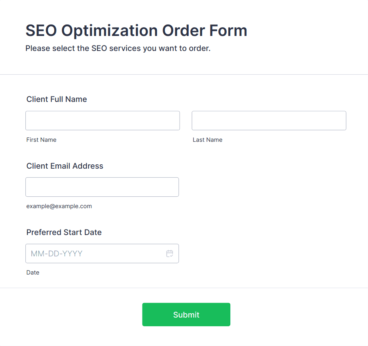Screen dimensions: 368x346
Task: Focus the MM-DD-YYYY date field
Action: coord(95,254)
